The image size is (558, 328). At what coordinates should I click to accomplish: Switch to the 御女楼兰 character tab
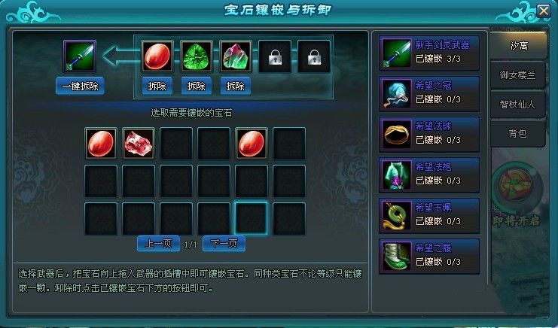point(518,75)
